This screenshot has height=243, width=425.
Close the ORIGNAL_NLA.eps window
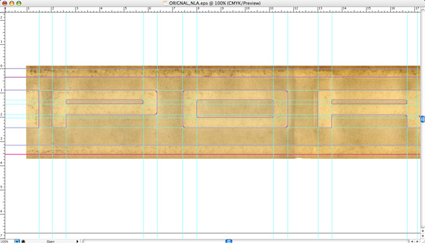click(5, 4)
